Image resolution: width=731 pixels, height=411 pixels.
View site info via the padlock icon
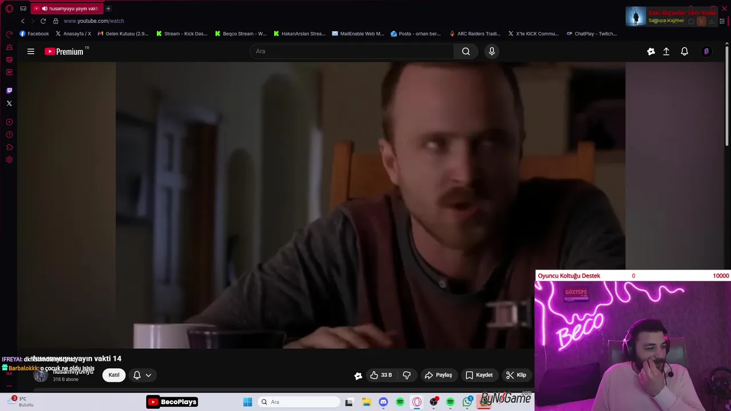click(x=55, y=21)
